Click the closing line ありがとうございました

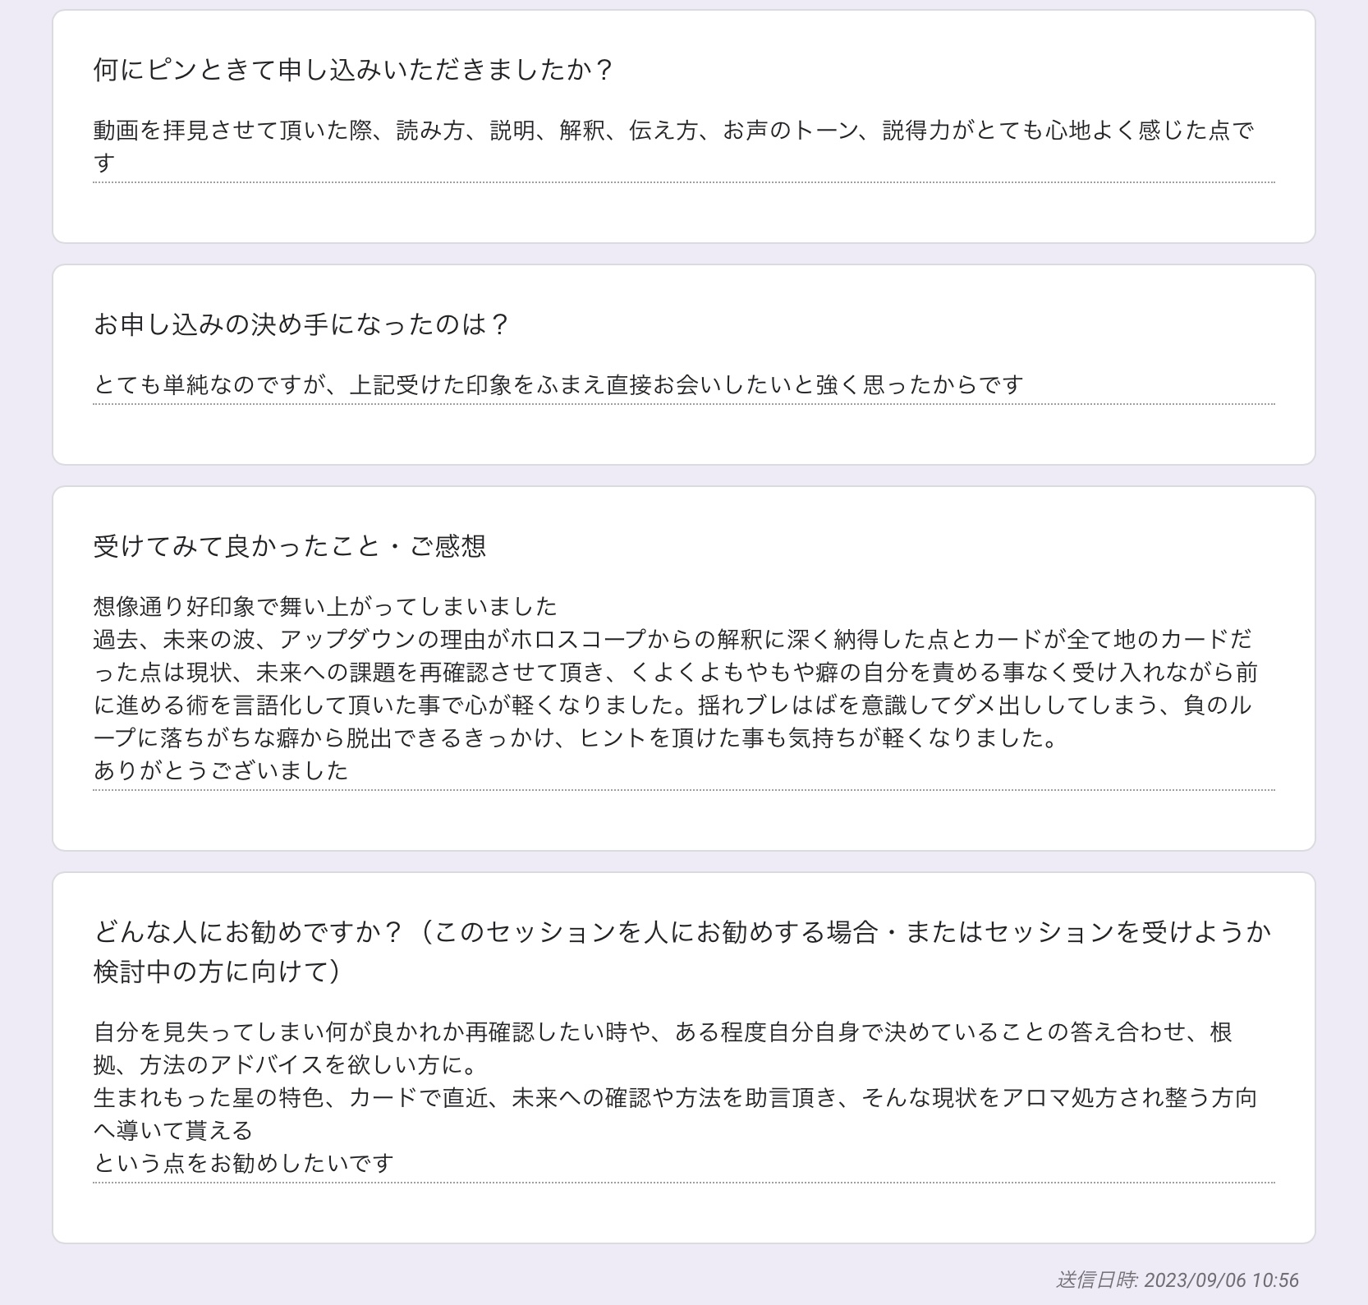pos(221,770)
